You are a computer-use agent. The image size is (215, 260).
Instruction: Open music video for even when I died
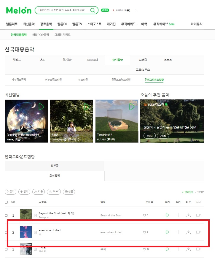pyautogui.click(x=199, y=232)
